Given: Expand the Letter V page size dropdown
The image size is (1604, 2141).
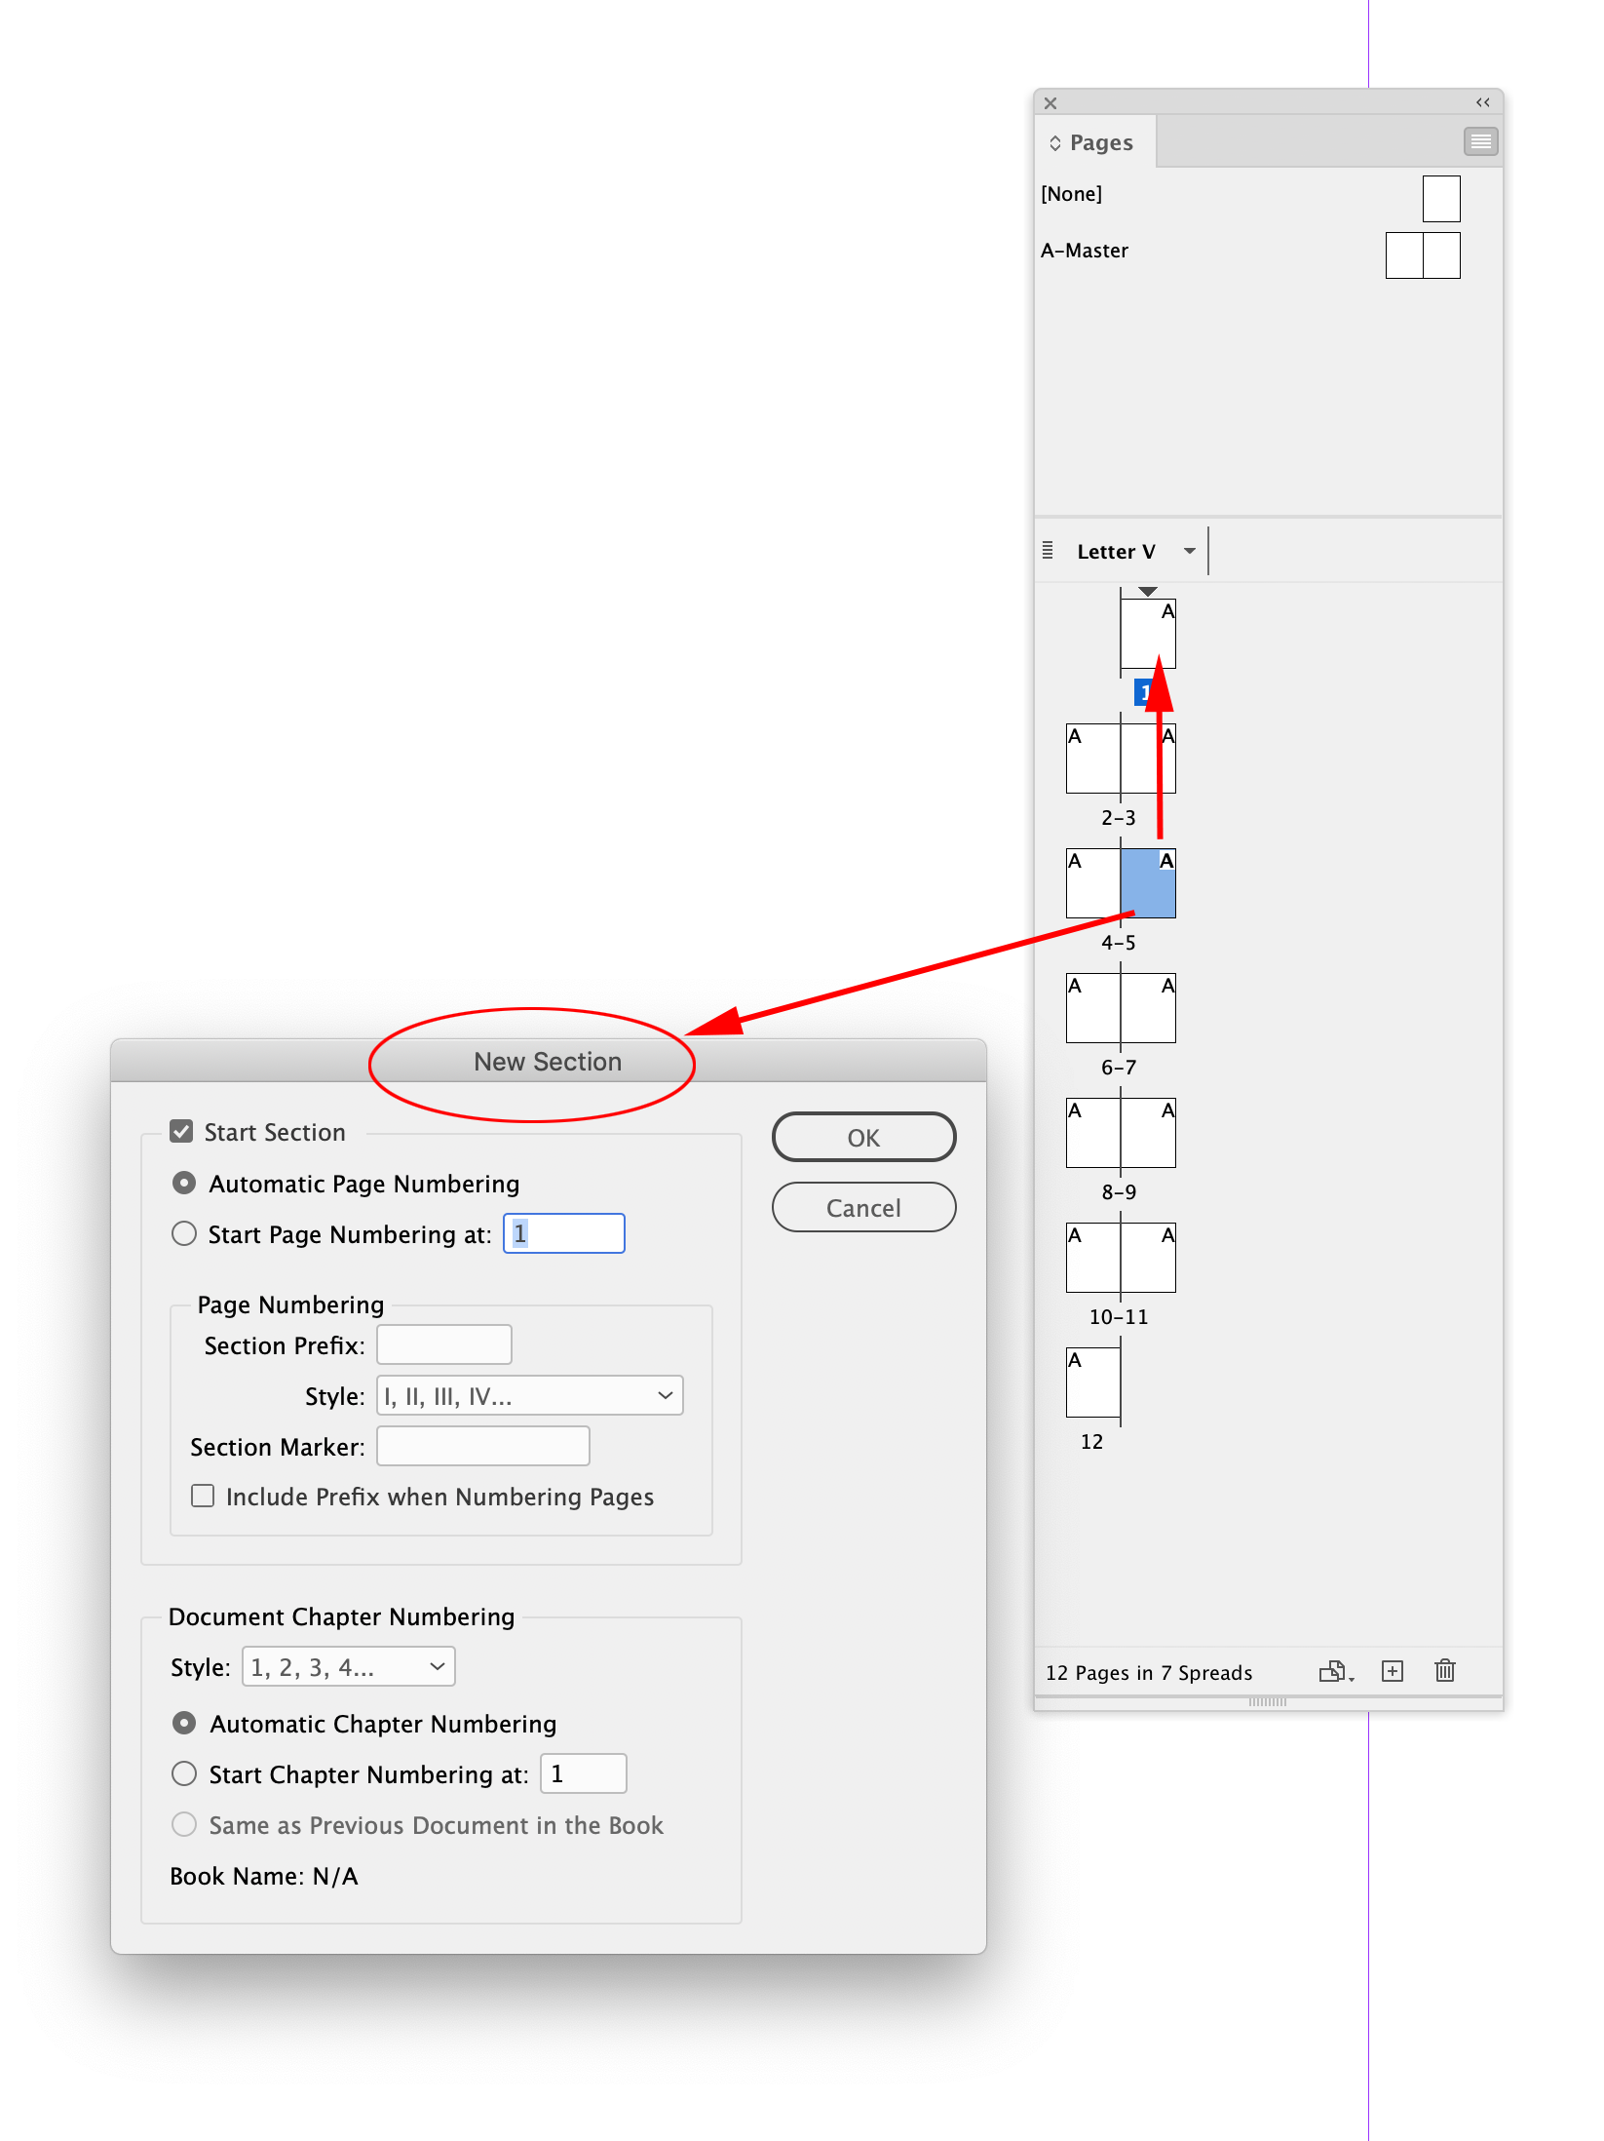Looking at the screenshot, I should tap(1189, 550).
